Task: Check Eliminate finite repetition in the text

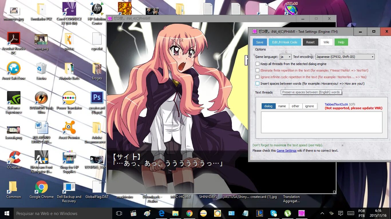Action: (258, 70)
